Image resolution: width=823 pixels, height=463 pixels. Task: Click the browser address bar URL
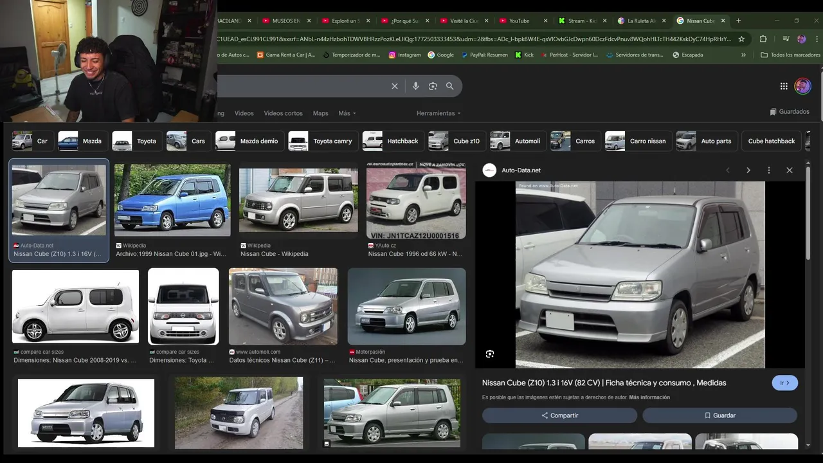click(475, 39)
